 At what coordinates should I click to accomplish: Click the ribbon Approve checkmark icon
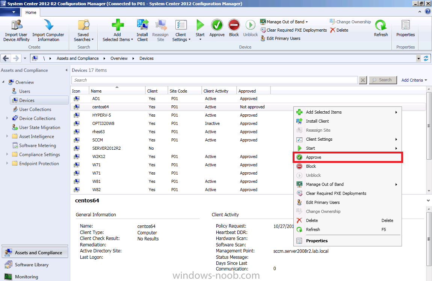(x=217, y=25)
